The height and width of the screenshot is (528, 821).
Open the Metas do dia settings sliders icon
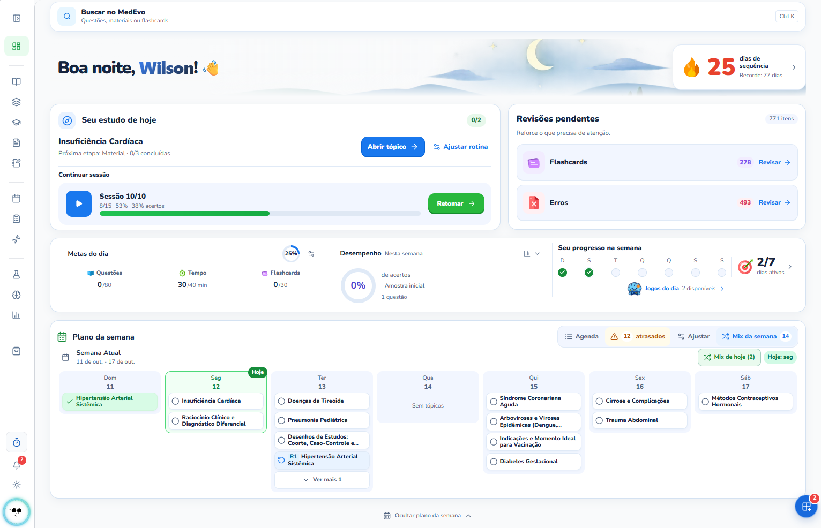tap(311, 254)
